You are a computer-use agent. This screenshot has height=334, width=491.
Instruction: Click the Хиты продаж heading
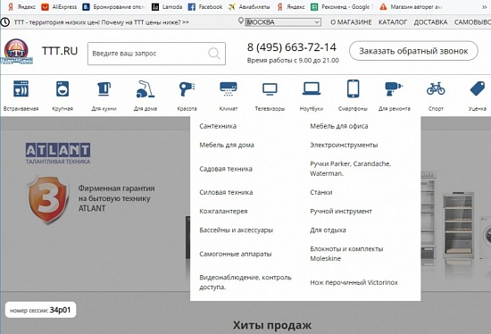click(x=272, y=325)
